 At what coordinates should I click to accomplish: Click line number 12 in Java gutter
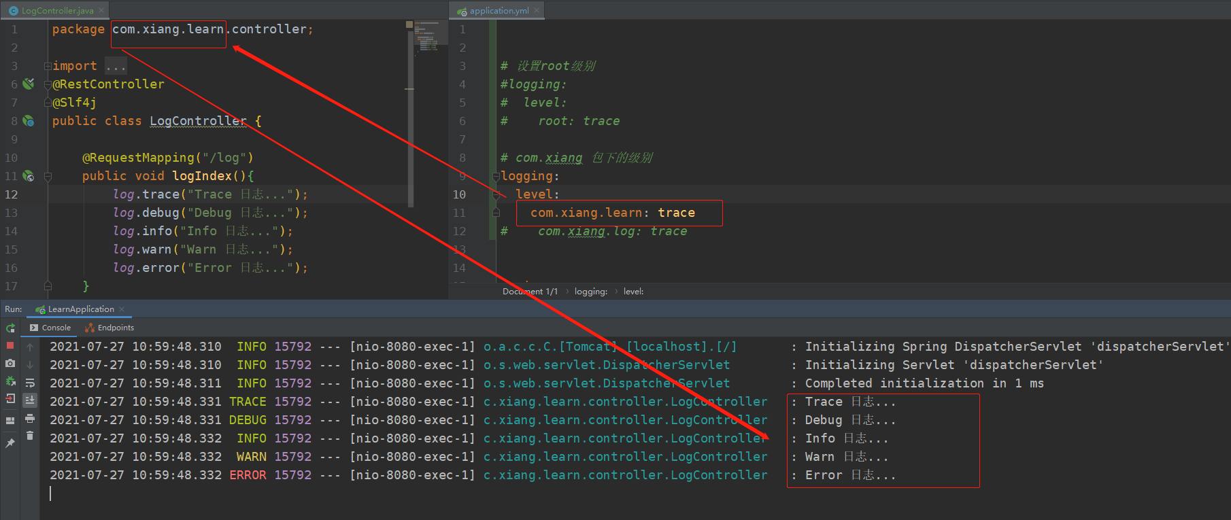12,194
